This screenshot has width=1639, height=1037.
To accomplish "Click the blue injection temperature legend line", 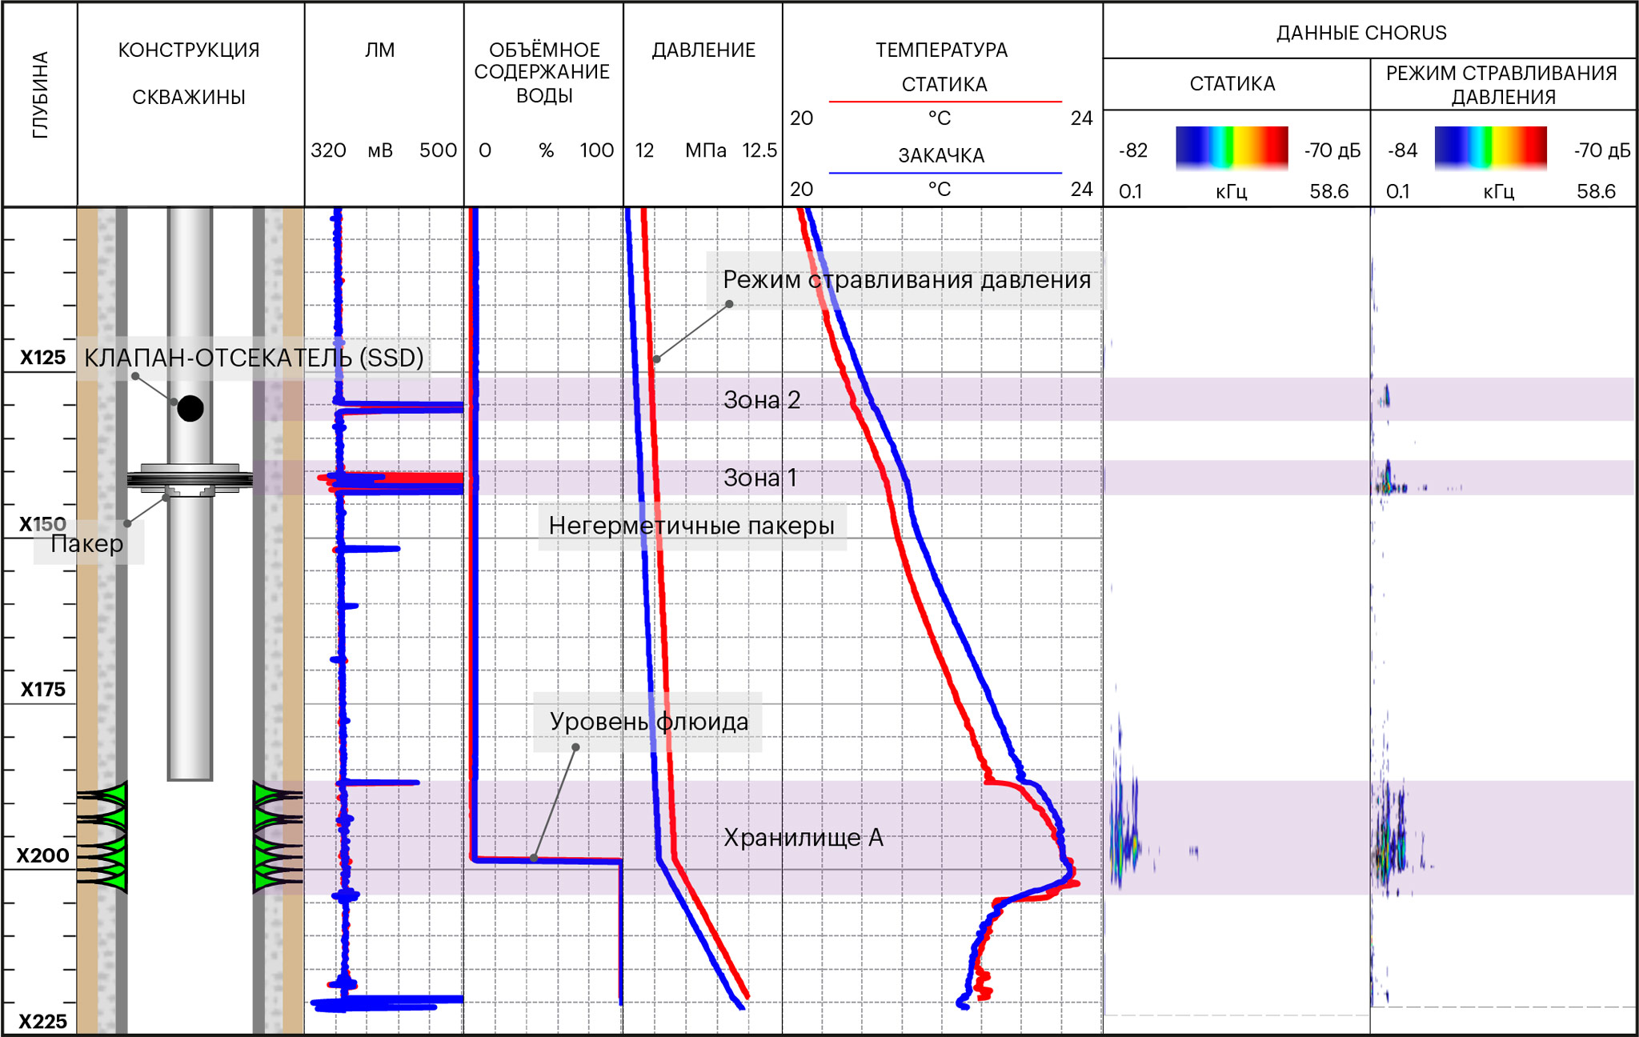I will (x=944, y=172).
